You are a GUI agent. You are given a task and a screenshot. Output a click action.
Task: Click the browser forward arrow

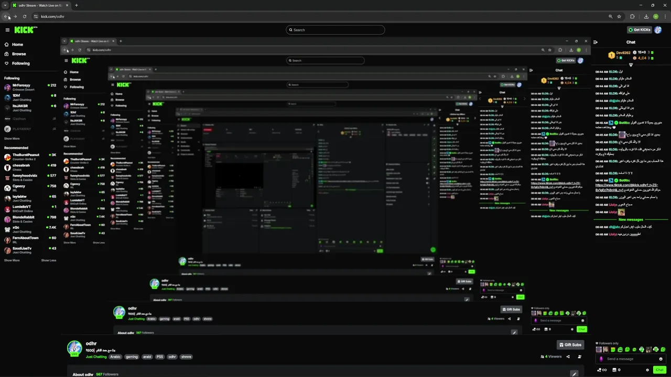15,16
